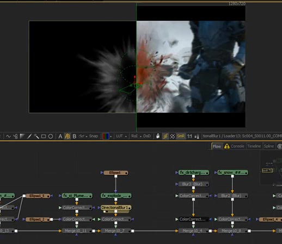This screenshot has width=282, height=244.
Task: Select the diagonal line tool icon
Action: point(29,136)
